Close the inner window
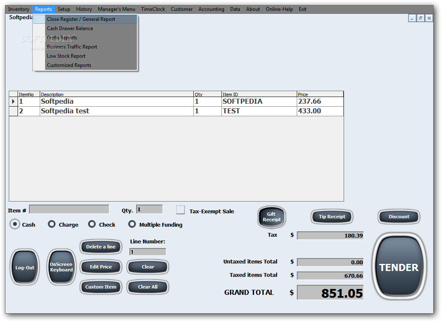442x322 pixels. (x=429, y=18)
